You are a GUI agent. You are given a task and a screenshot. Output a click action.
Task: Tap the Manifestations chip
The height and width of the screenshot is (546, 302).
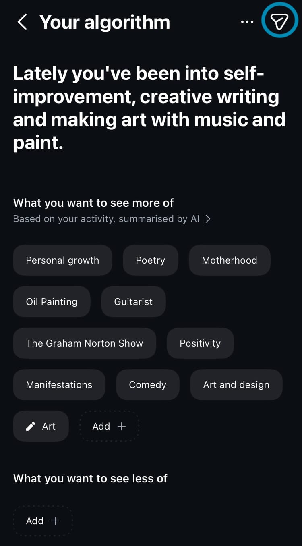pos(59,385)
